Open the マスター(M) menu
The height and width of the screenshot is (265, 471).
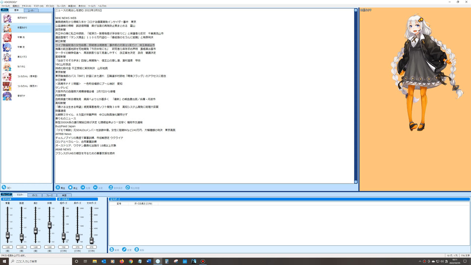coord(38,6)
